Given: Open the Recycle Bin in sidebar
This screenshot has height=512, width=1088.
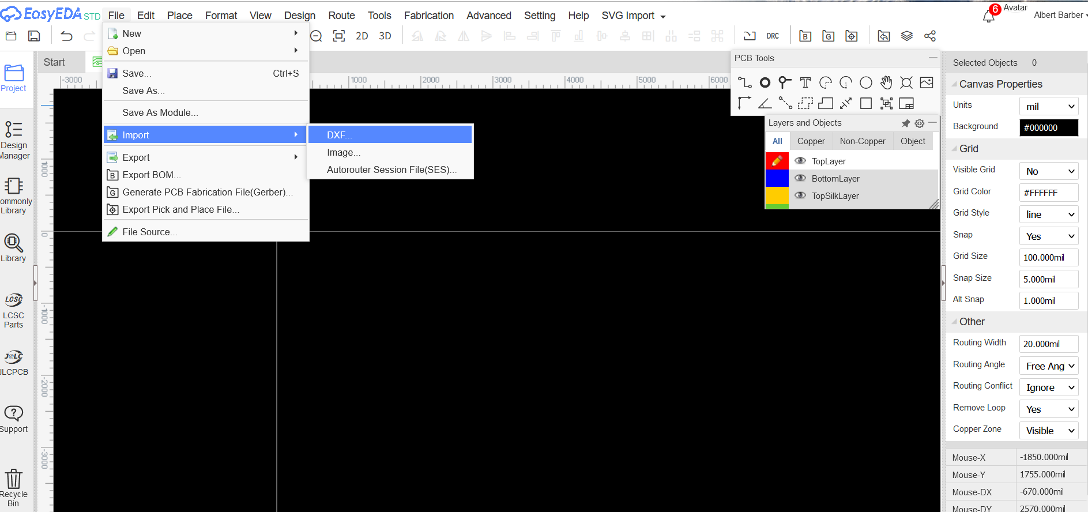Looking at the screenshot, I should pos(13,488).
